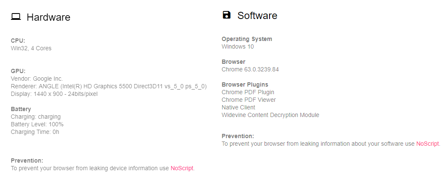
Task: Click the laptop icon beside Hardware
Action: (16, 17)
